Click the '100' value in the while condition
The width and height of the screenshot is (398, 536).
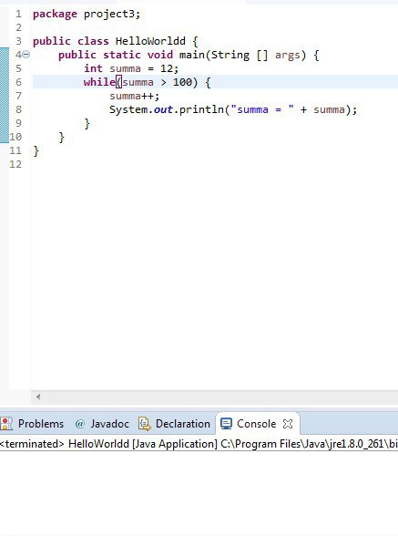(x=182, y=82)
